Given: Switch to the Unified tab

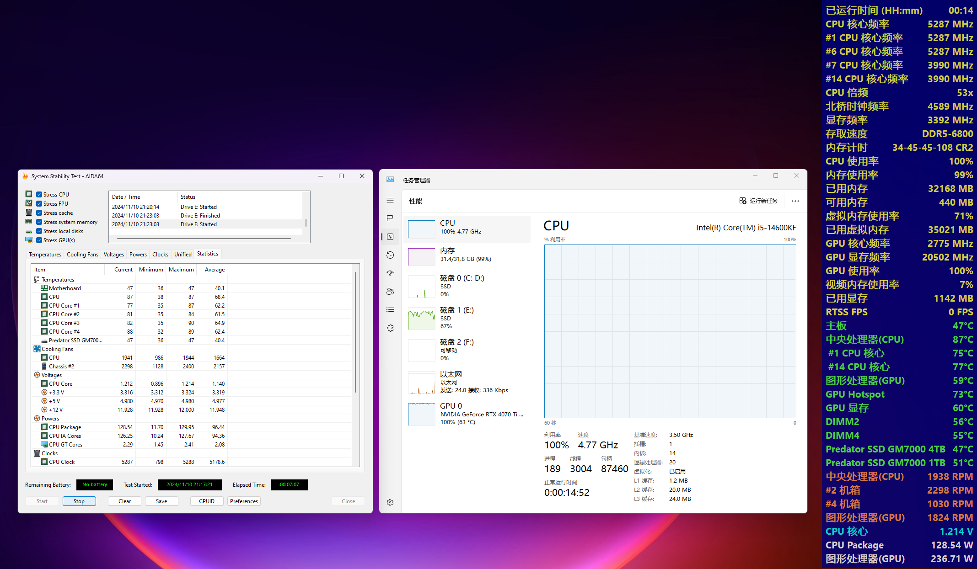Looking at the screenshot, I should tap(183, 255).
